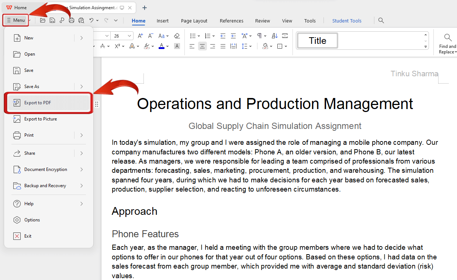The image size is (457, 280).
Task: Click the Menu button
Action: (16, 20)
